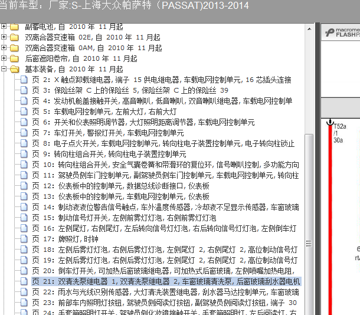360x315 pixels.
Task: Select 副蓄电池, 自 2010 年 11 月起
Action: pyautogui.click(x=74, y=27)
